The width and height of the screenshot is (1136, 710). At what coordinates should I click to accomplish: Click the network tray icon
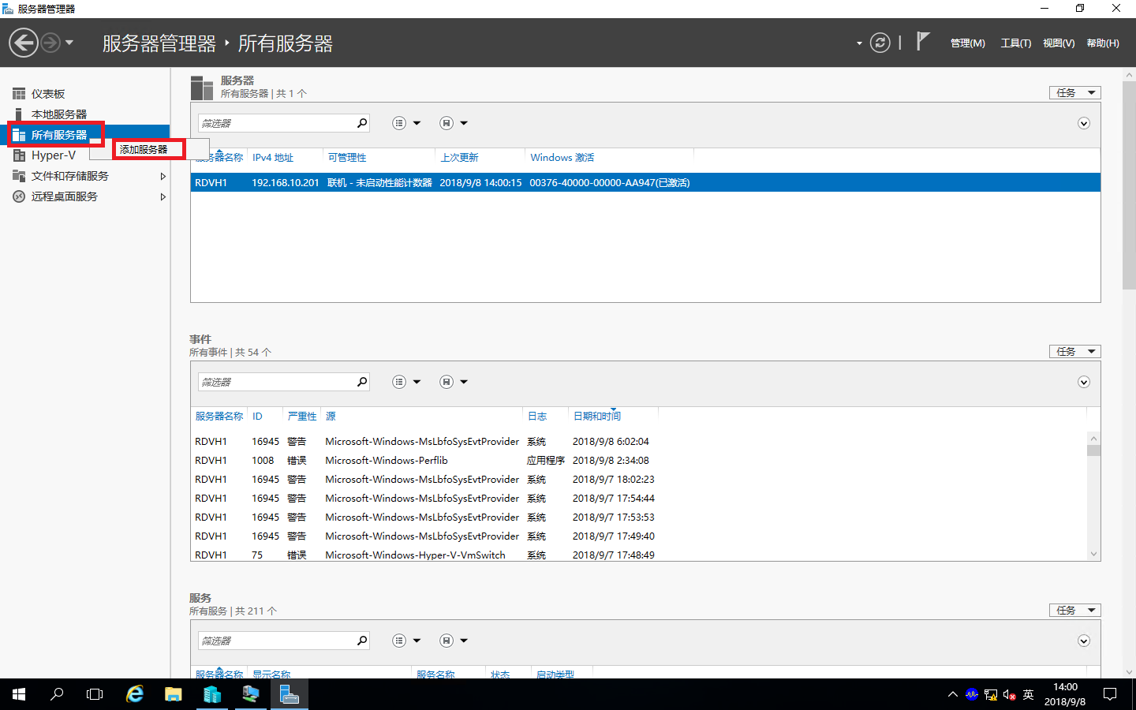pos(991,695)
